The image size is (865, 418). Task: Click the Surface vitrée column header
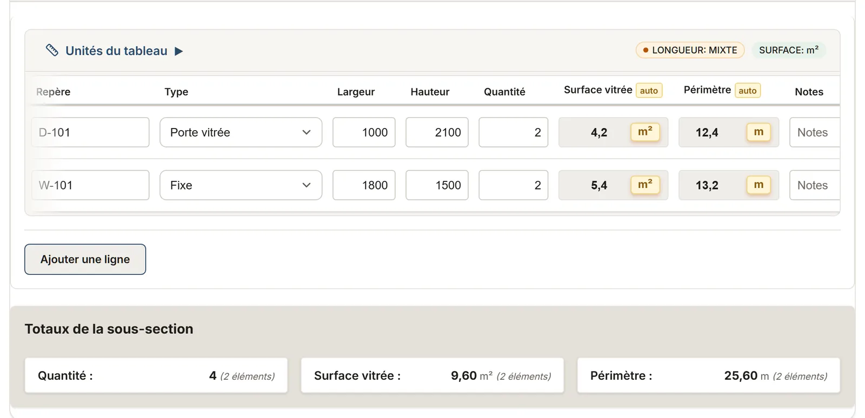[598, 90]
